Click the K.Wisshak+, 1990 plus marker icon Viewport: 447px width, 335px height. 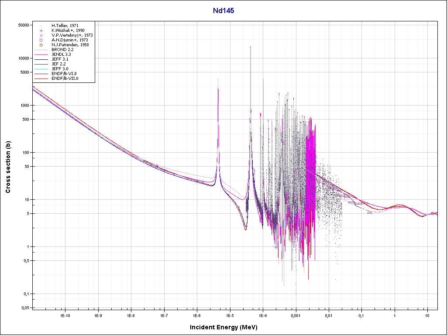click(x=41, y=31)
